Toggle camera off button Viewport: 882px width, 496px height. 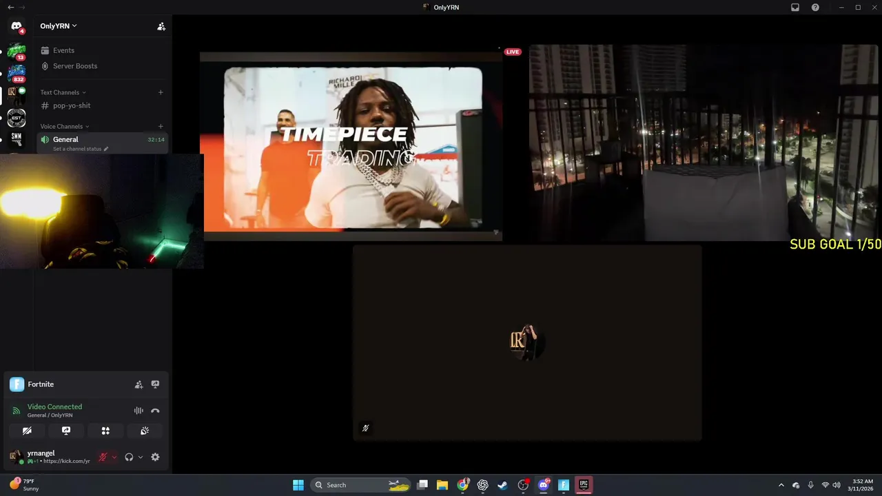(27, 431)
